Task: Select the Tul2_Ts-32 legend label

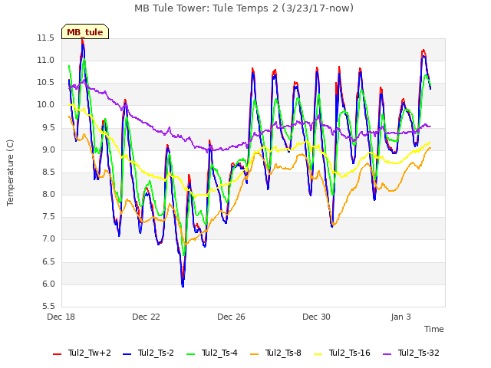Action: (x=419, y=353)
